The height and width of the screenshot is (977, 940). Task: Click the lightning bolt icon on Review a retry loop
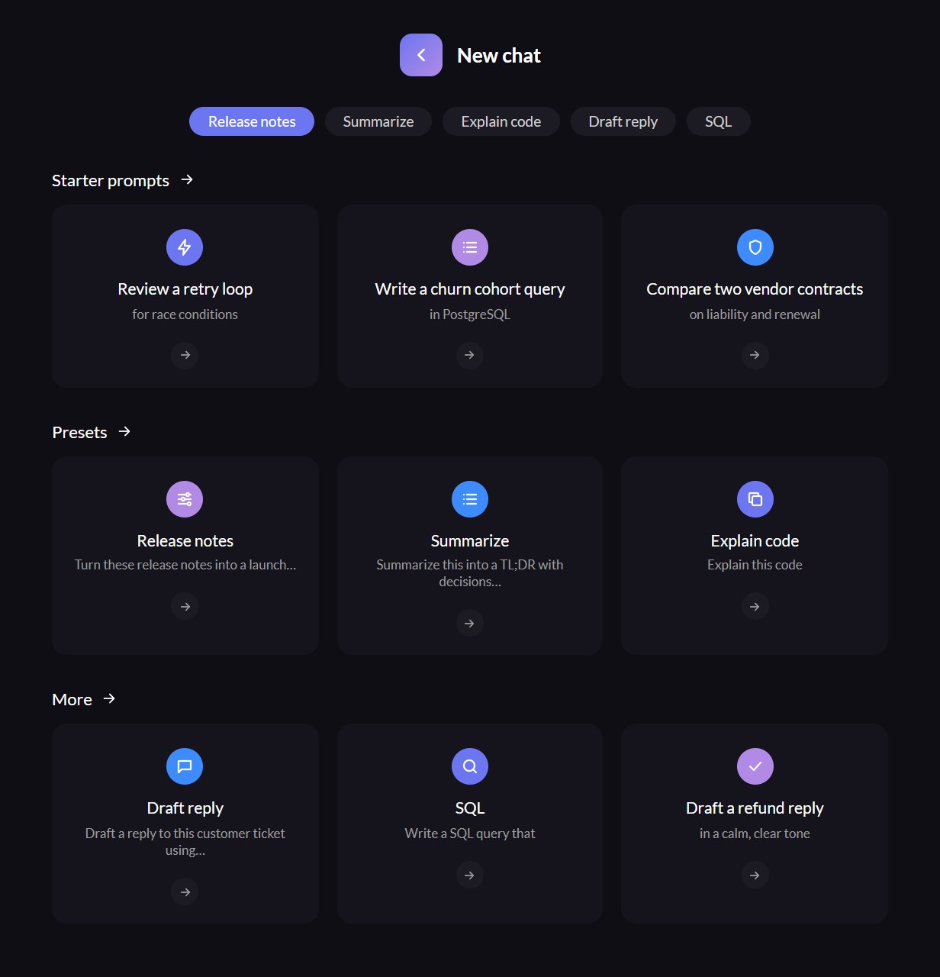185,247
